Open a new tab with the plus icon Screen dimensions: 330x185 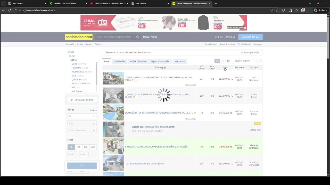[216, 3]
